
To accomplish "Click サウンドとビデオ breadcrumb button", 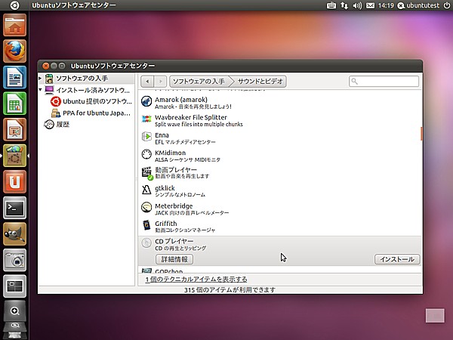I will (260, 82).
